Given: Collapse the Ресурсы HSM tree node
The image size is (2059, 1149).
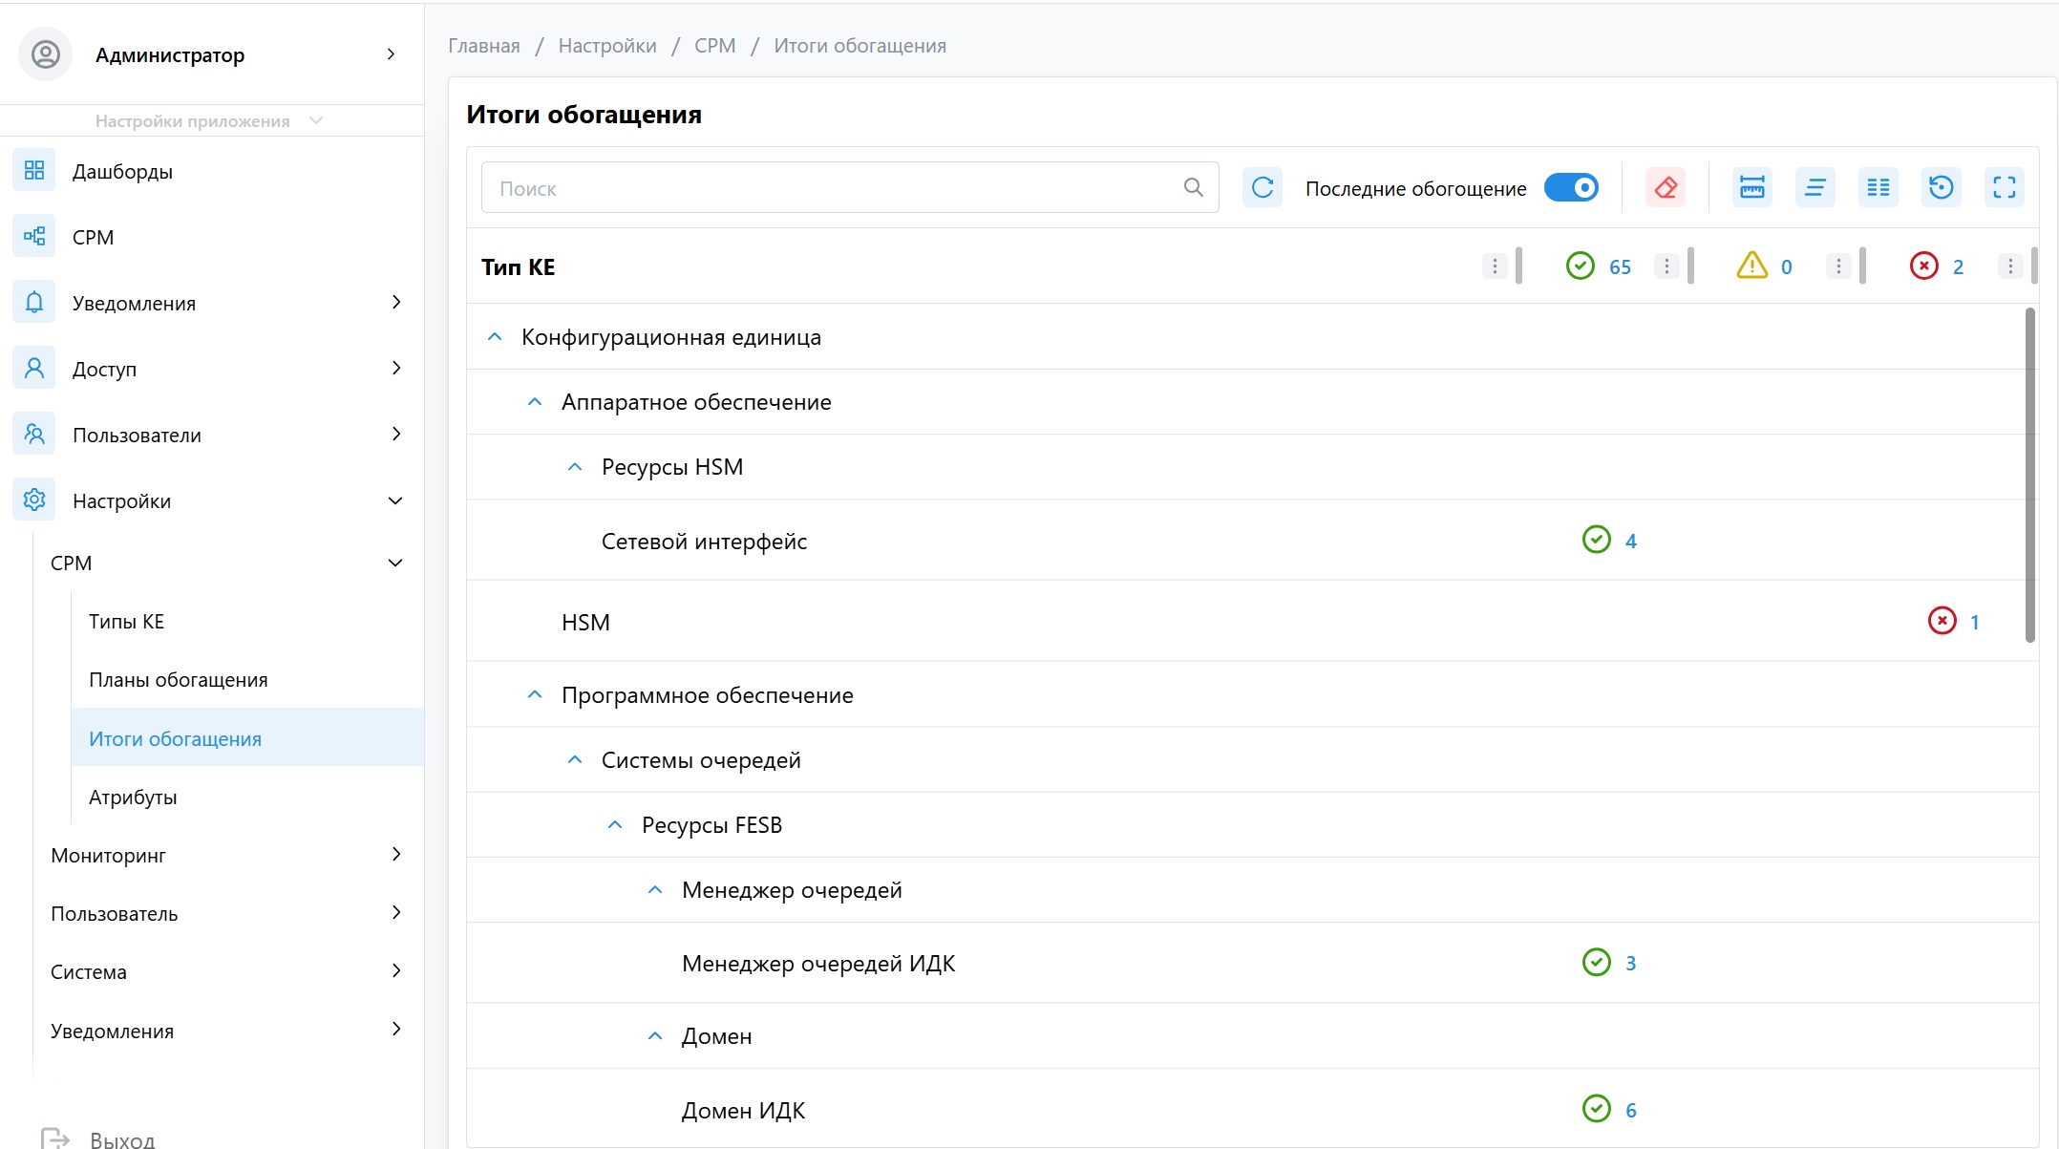Looking at the screenshot, I should [x=575, y=467].
